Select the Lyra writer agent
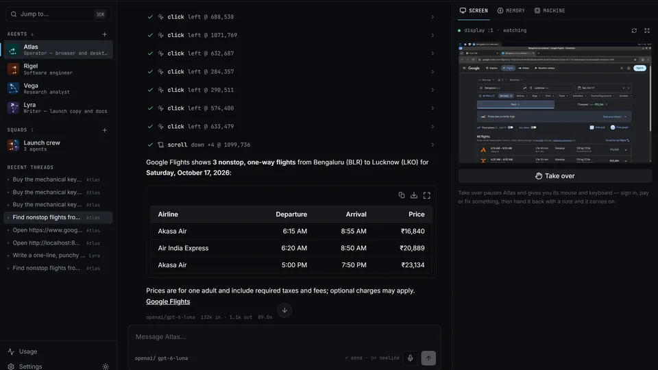The width and height of the screenshot is (658, 370). click(58, 108)
